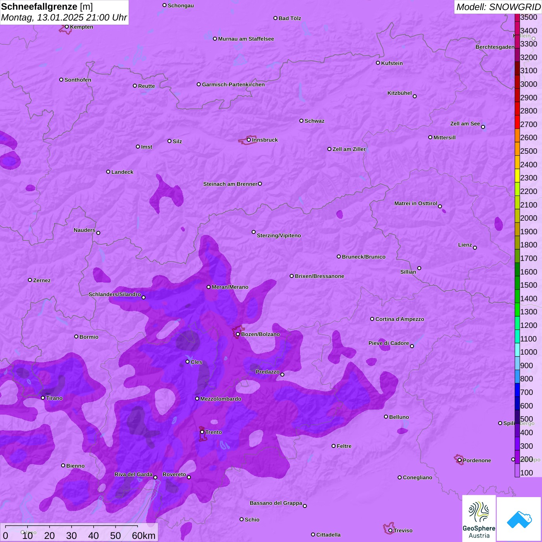Click the Innsbruck city marker dot
The height and width of the screenshot is (542, 542).
[249, 140]
